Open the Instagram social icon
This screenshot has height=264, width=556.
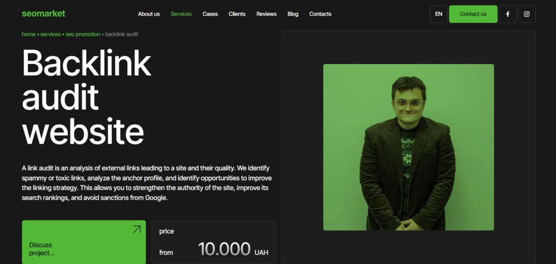[x=527, y=14]
